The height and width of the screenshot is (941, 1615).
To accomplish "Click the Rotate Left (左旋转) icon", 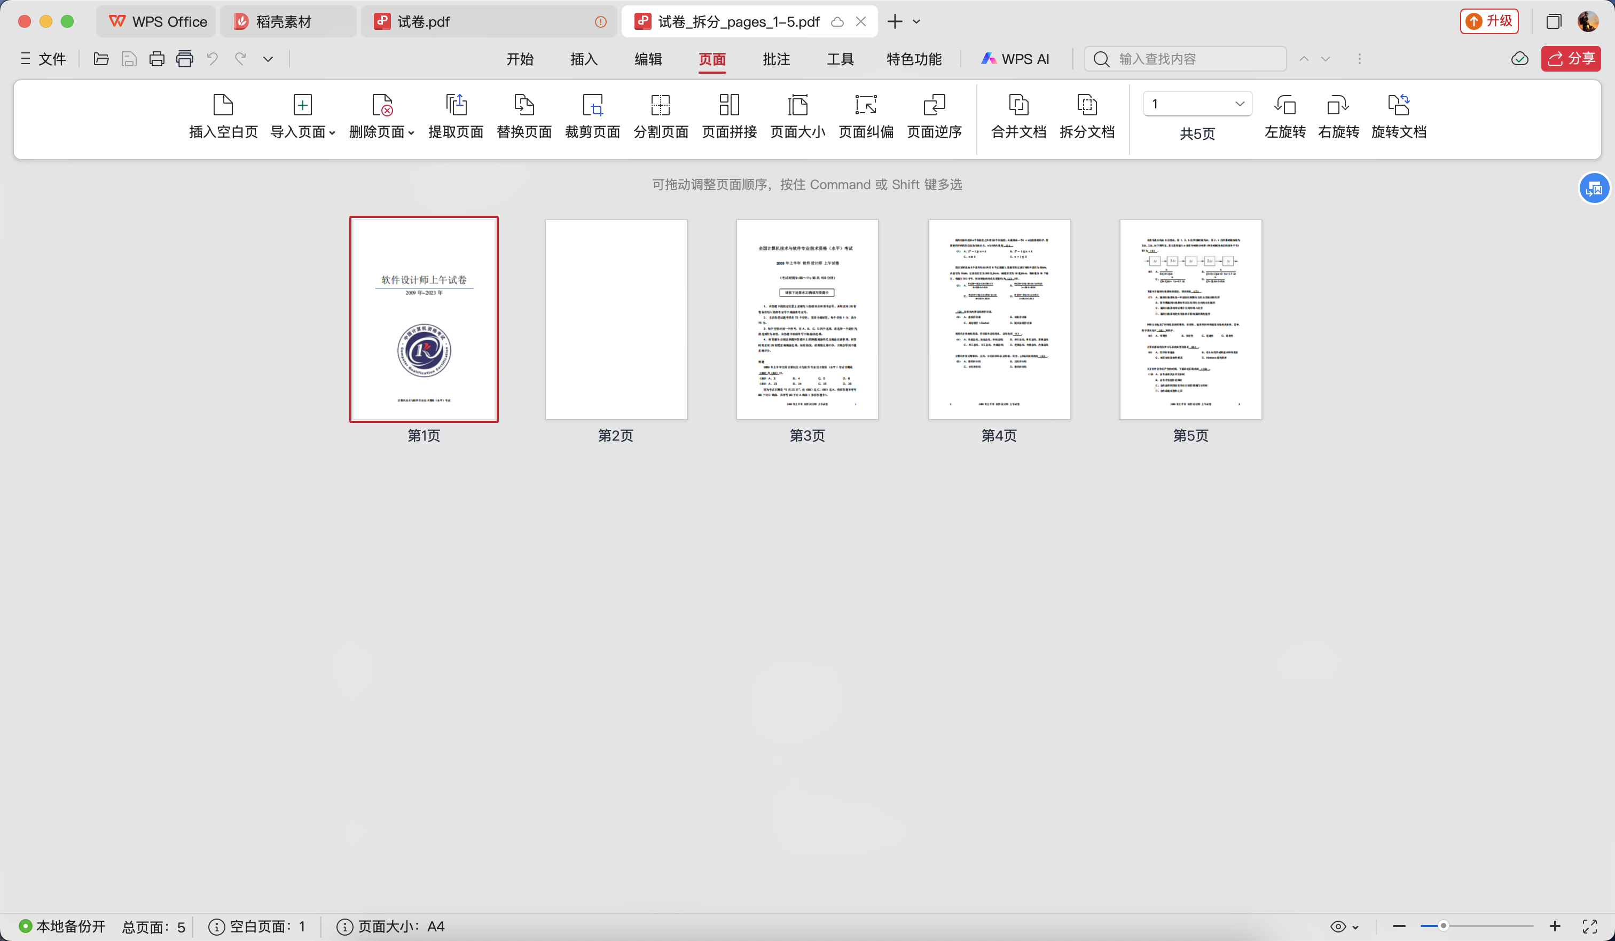I will click(1284, 105).
